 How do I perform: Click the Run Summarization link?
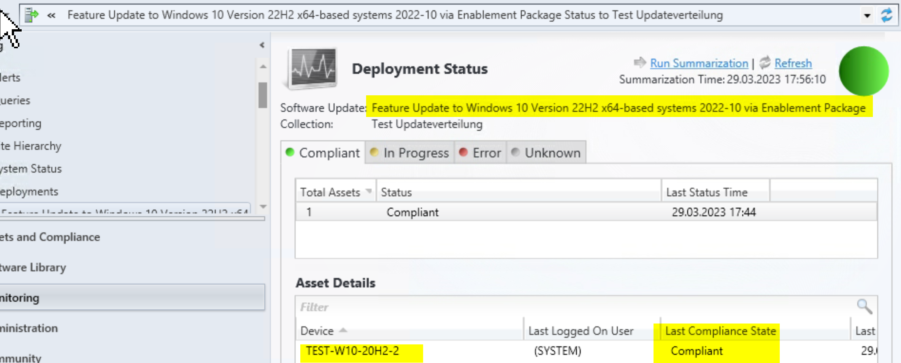[x=699, y=63]
